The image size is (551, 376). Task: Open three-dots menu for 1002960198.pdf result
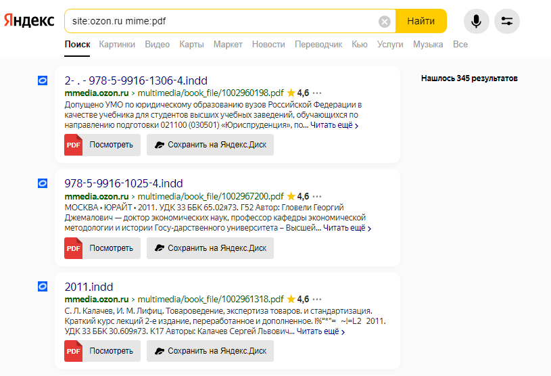(317, 93)
